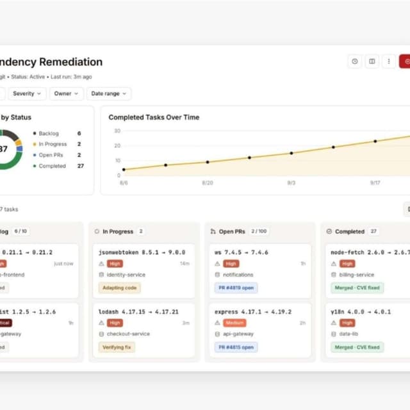410x410 pixels.
Task: Click the green Completed segment of donut chart
Action: (14, 163)
